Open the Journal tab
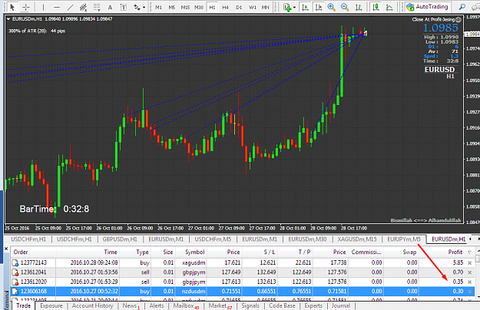 click(341, 305)
